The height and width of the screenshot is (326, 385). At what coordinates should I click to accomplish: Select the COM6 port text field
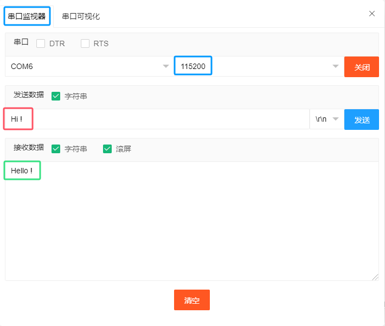pos(81,66)
